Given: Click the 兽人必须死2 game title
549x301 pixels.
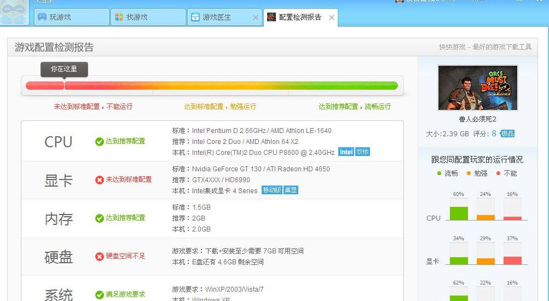Looking at the screenshot, I should point(478,119).
